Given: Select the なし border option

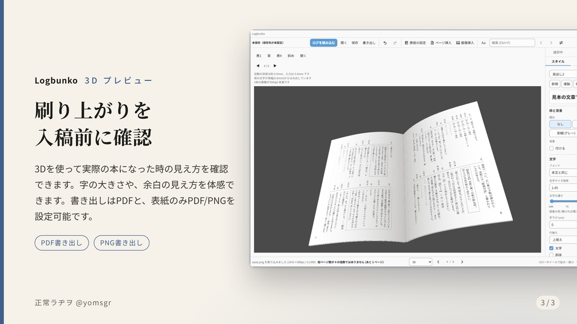Looking at the screenshot, I should click(560, 124).
